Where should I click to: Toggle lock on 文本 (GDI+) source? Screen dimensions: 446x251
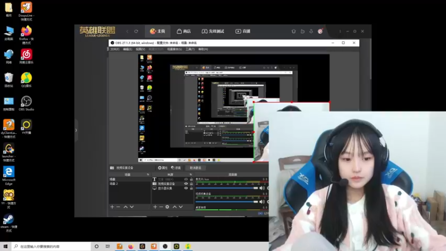coord(191,179)
